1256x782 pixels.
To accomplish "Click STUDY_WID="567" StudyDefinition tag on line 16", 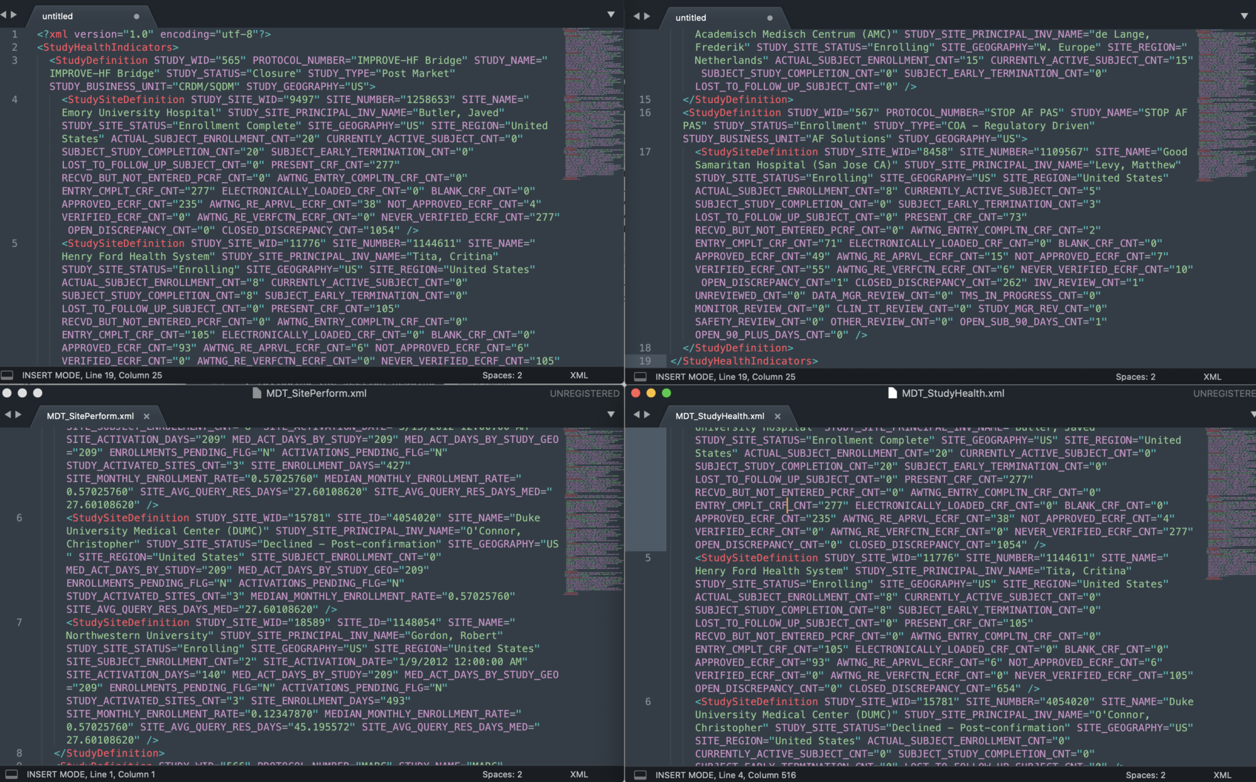I will tap(732, 112).
